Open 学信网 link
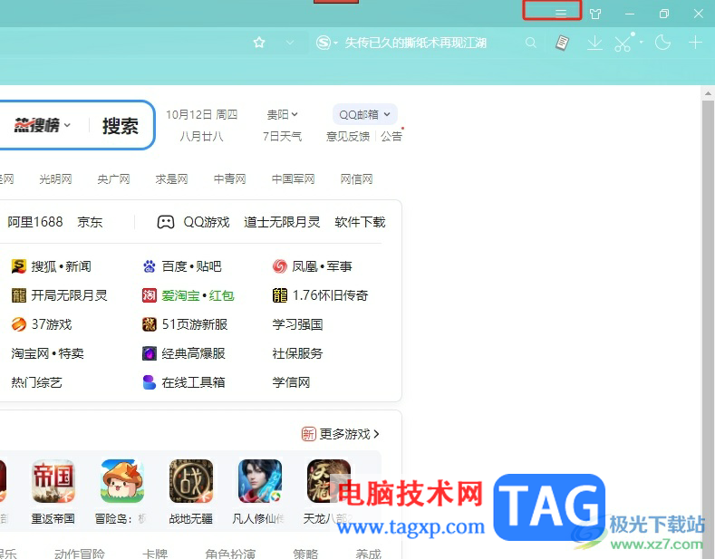Viewport: 715px width, 559px height. tap(292, 382)
